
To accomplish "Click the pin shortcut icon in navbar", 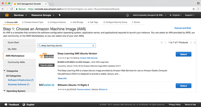I will coord(60,15).
